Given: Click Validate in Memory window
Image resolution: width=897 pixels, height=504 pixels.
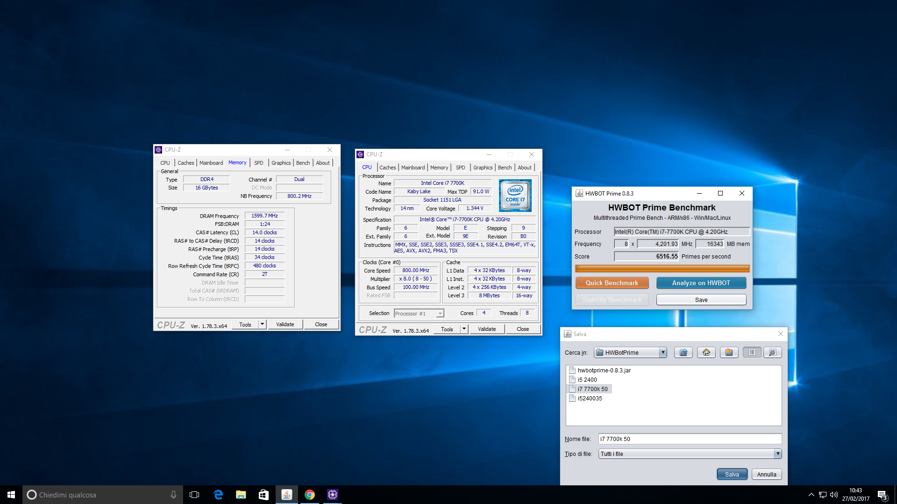Looking at the screenshot, I should (285, 324).
